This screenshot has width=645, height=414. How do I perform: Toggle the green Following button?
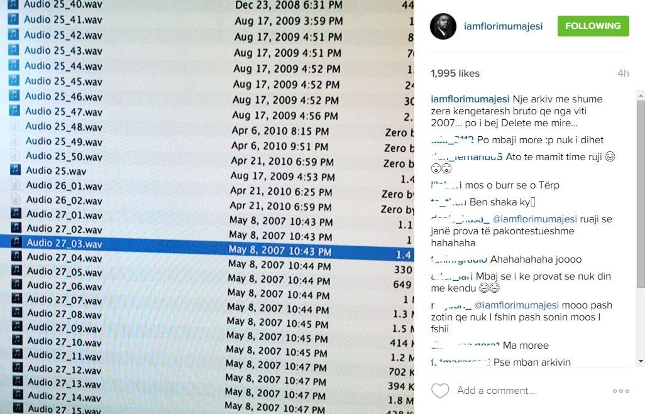593,26
